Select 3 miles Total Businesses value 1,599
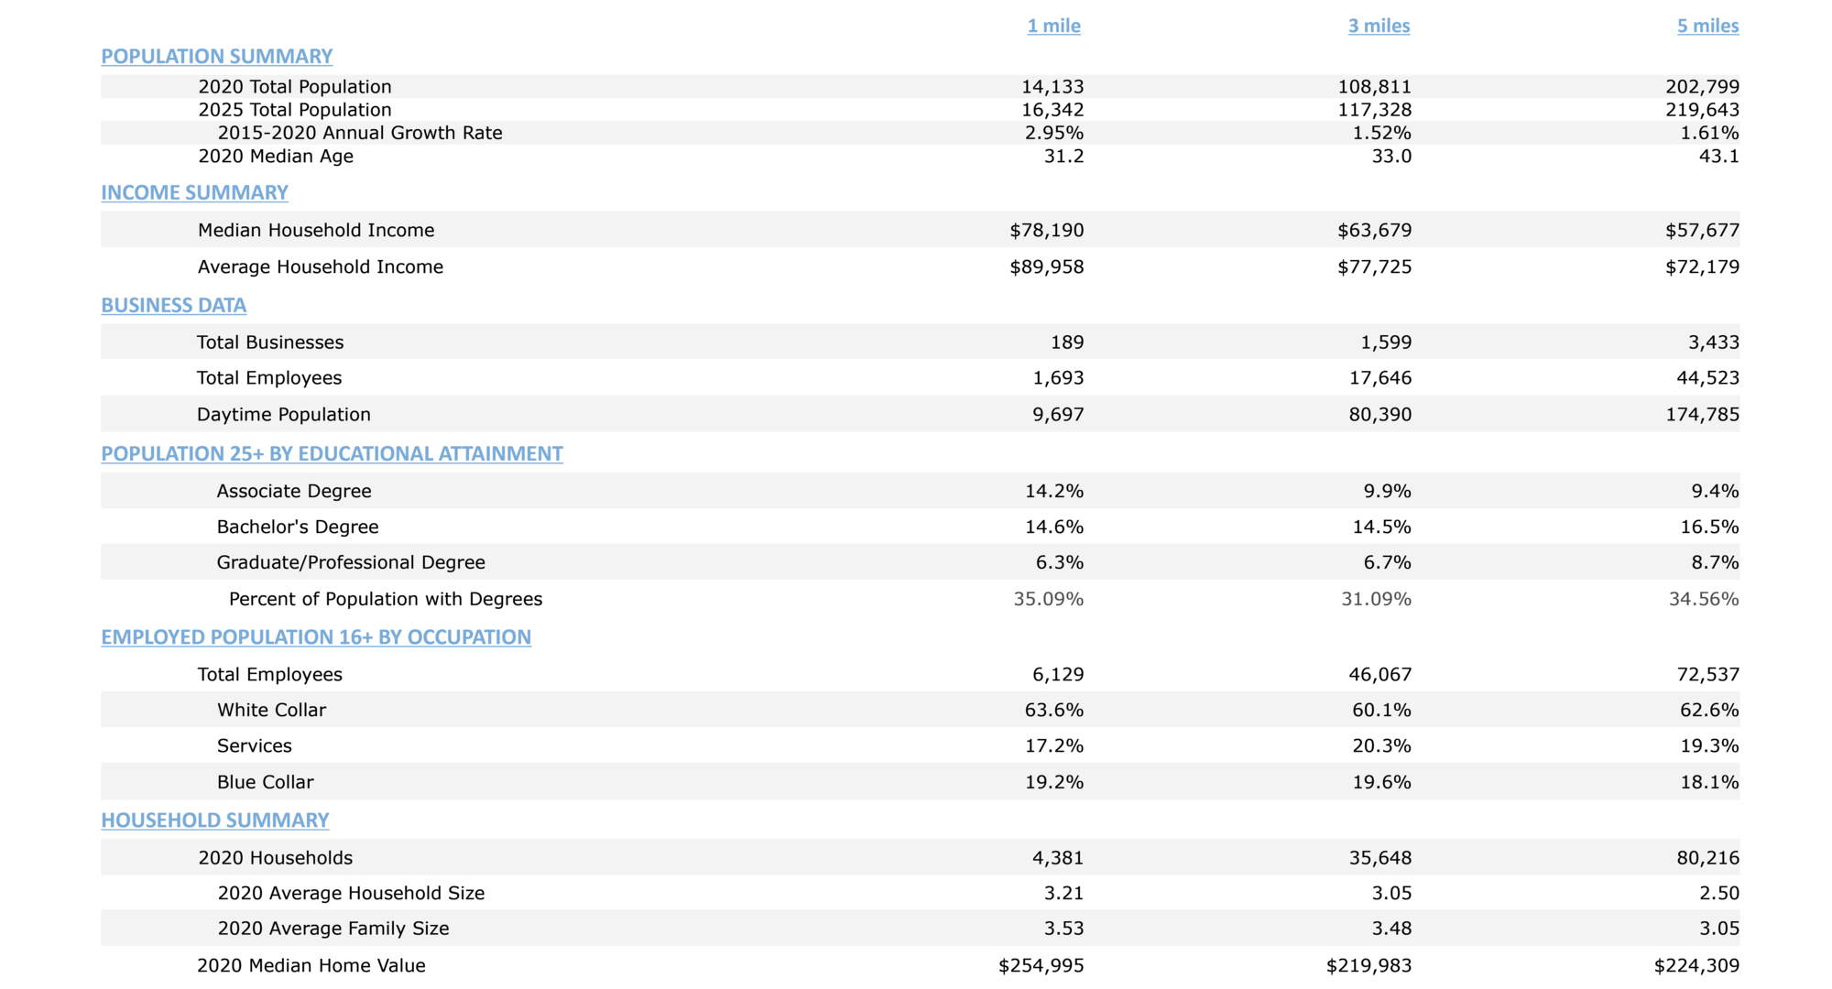Image resolution: width=1832 pixels, height=989 pixels. 1386,342
